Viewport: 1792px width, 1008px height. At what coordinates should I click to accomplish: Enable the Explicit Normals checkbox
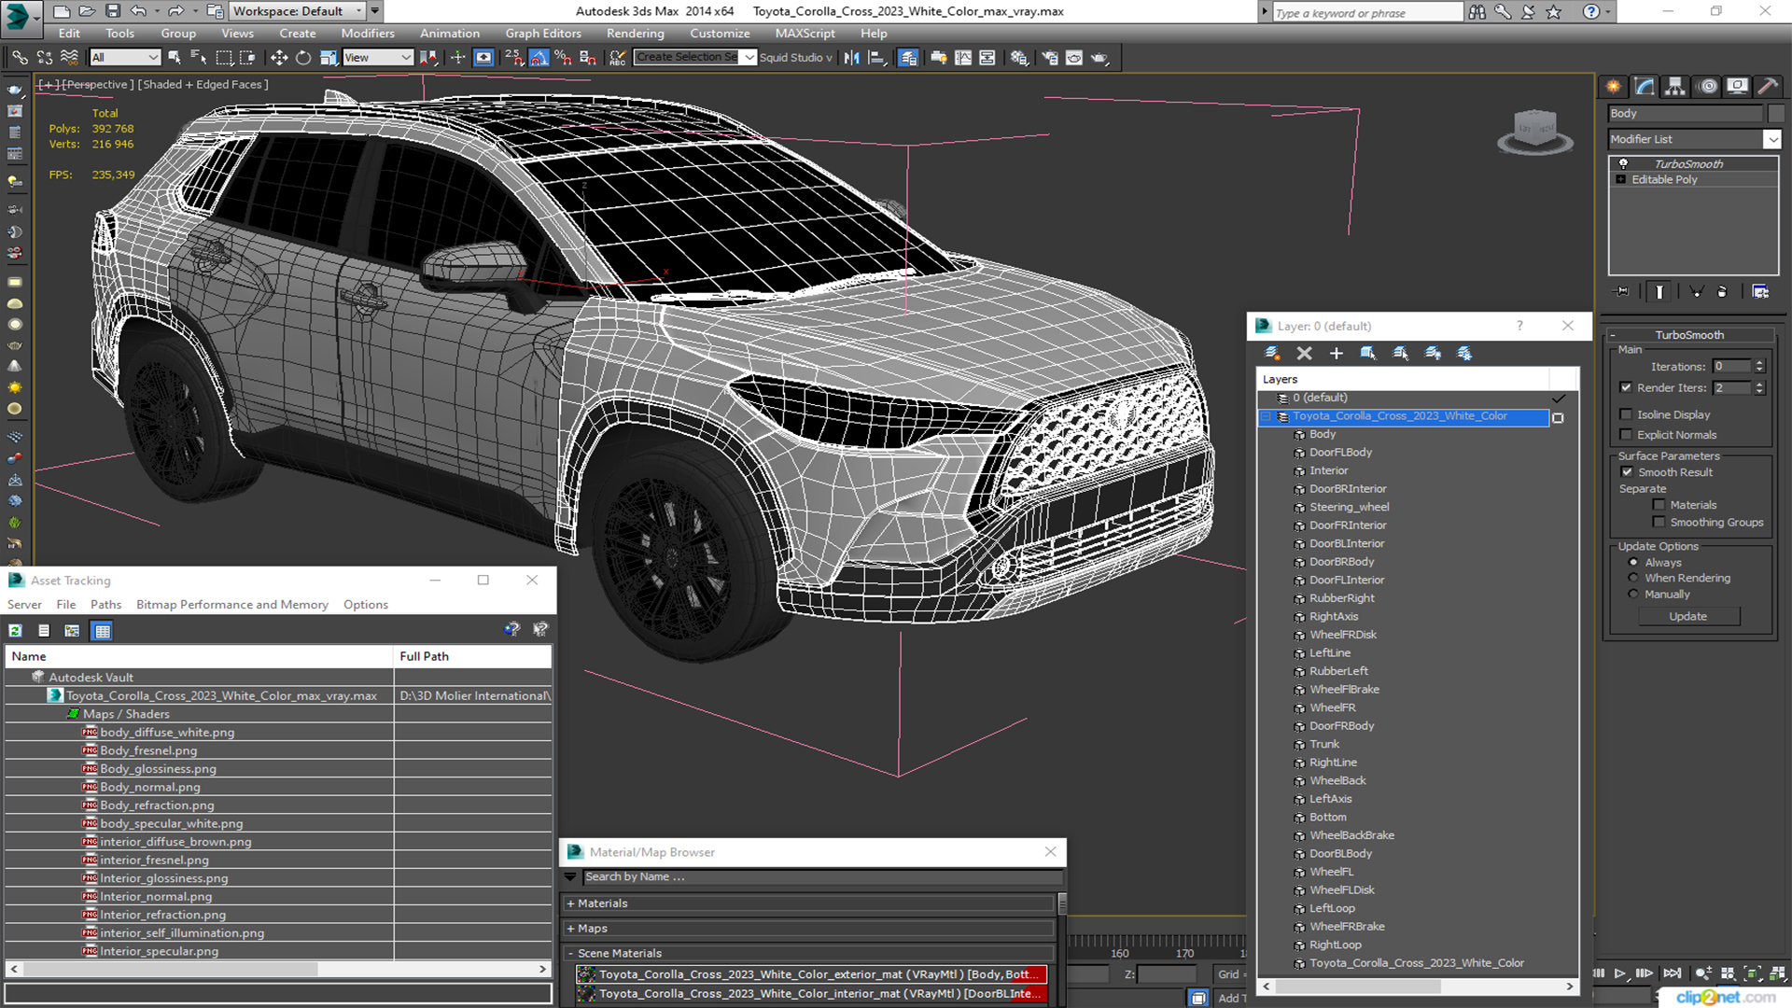(1626, 435)
